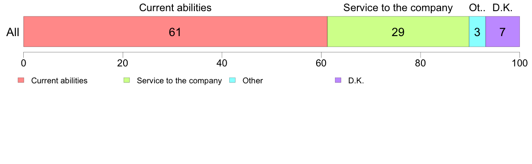
Task: Select the 'Current abilities' legend label
Action: 60,81
